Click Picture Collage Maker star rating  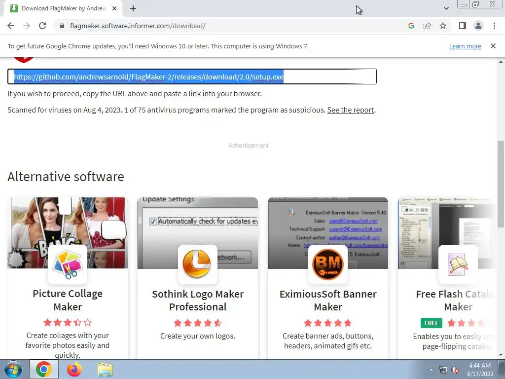pos(68,322)
